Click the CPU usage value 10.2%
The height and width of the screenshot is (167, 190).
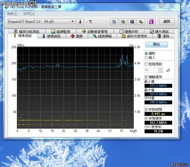[x=158, y=131]
